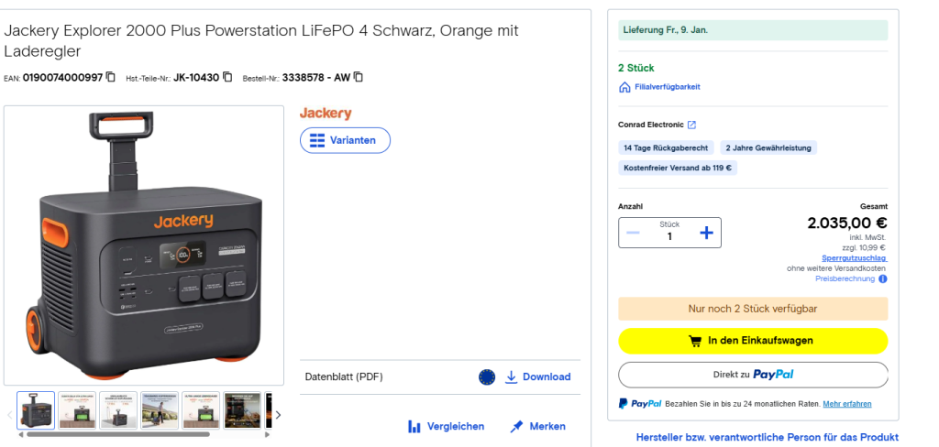Pay with Direkt zu PayPal button

[x=753, y=375]
